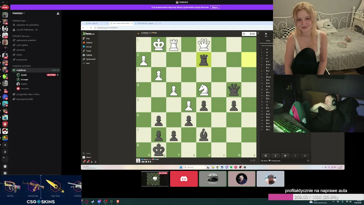Open Chess.com settings gear icon
This screenshot has width=364, height=205.
[95, 162]
